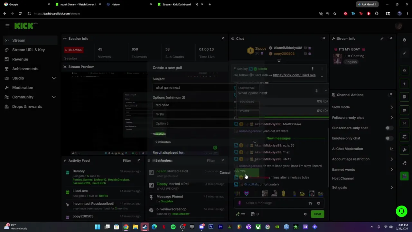Open Revenue in sidebar
Screen dimensions: 412x232
(x=30, y=59)
